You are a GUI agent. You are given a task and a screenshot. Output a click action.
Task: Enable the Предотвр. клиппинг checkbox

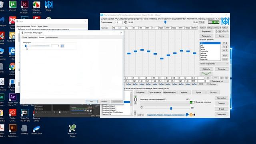click(194, 102)
